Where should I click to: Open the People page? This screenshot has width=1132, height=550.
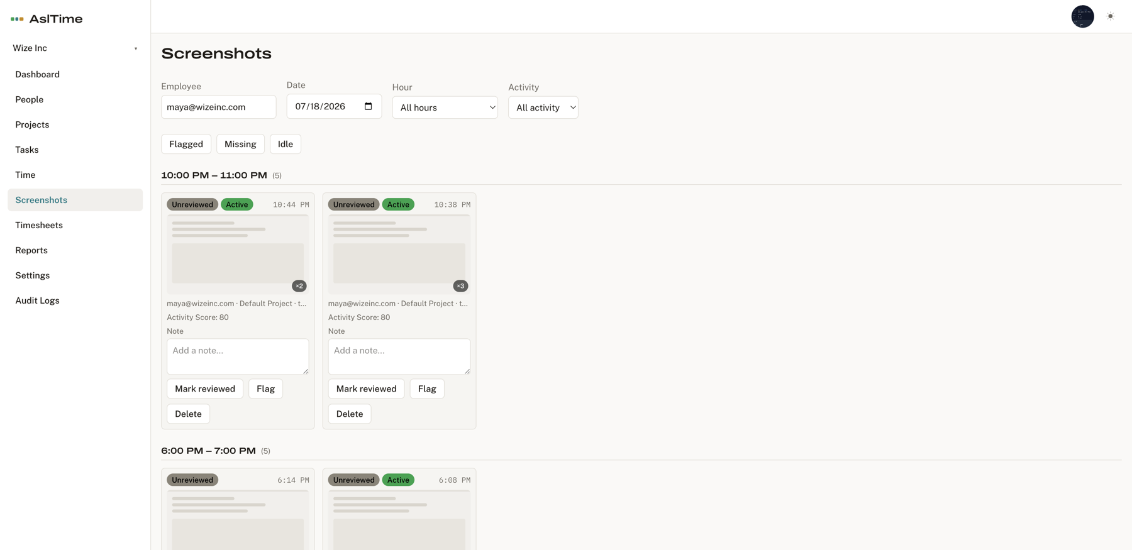75,99
